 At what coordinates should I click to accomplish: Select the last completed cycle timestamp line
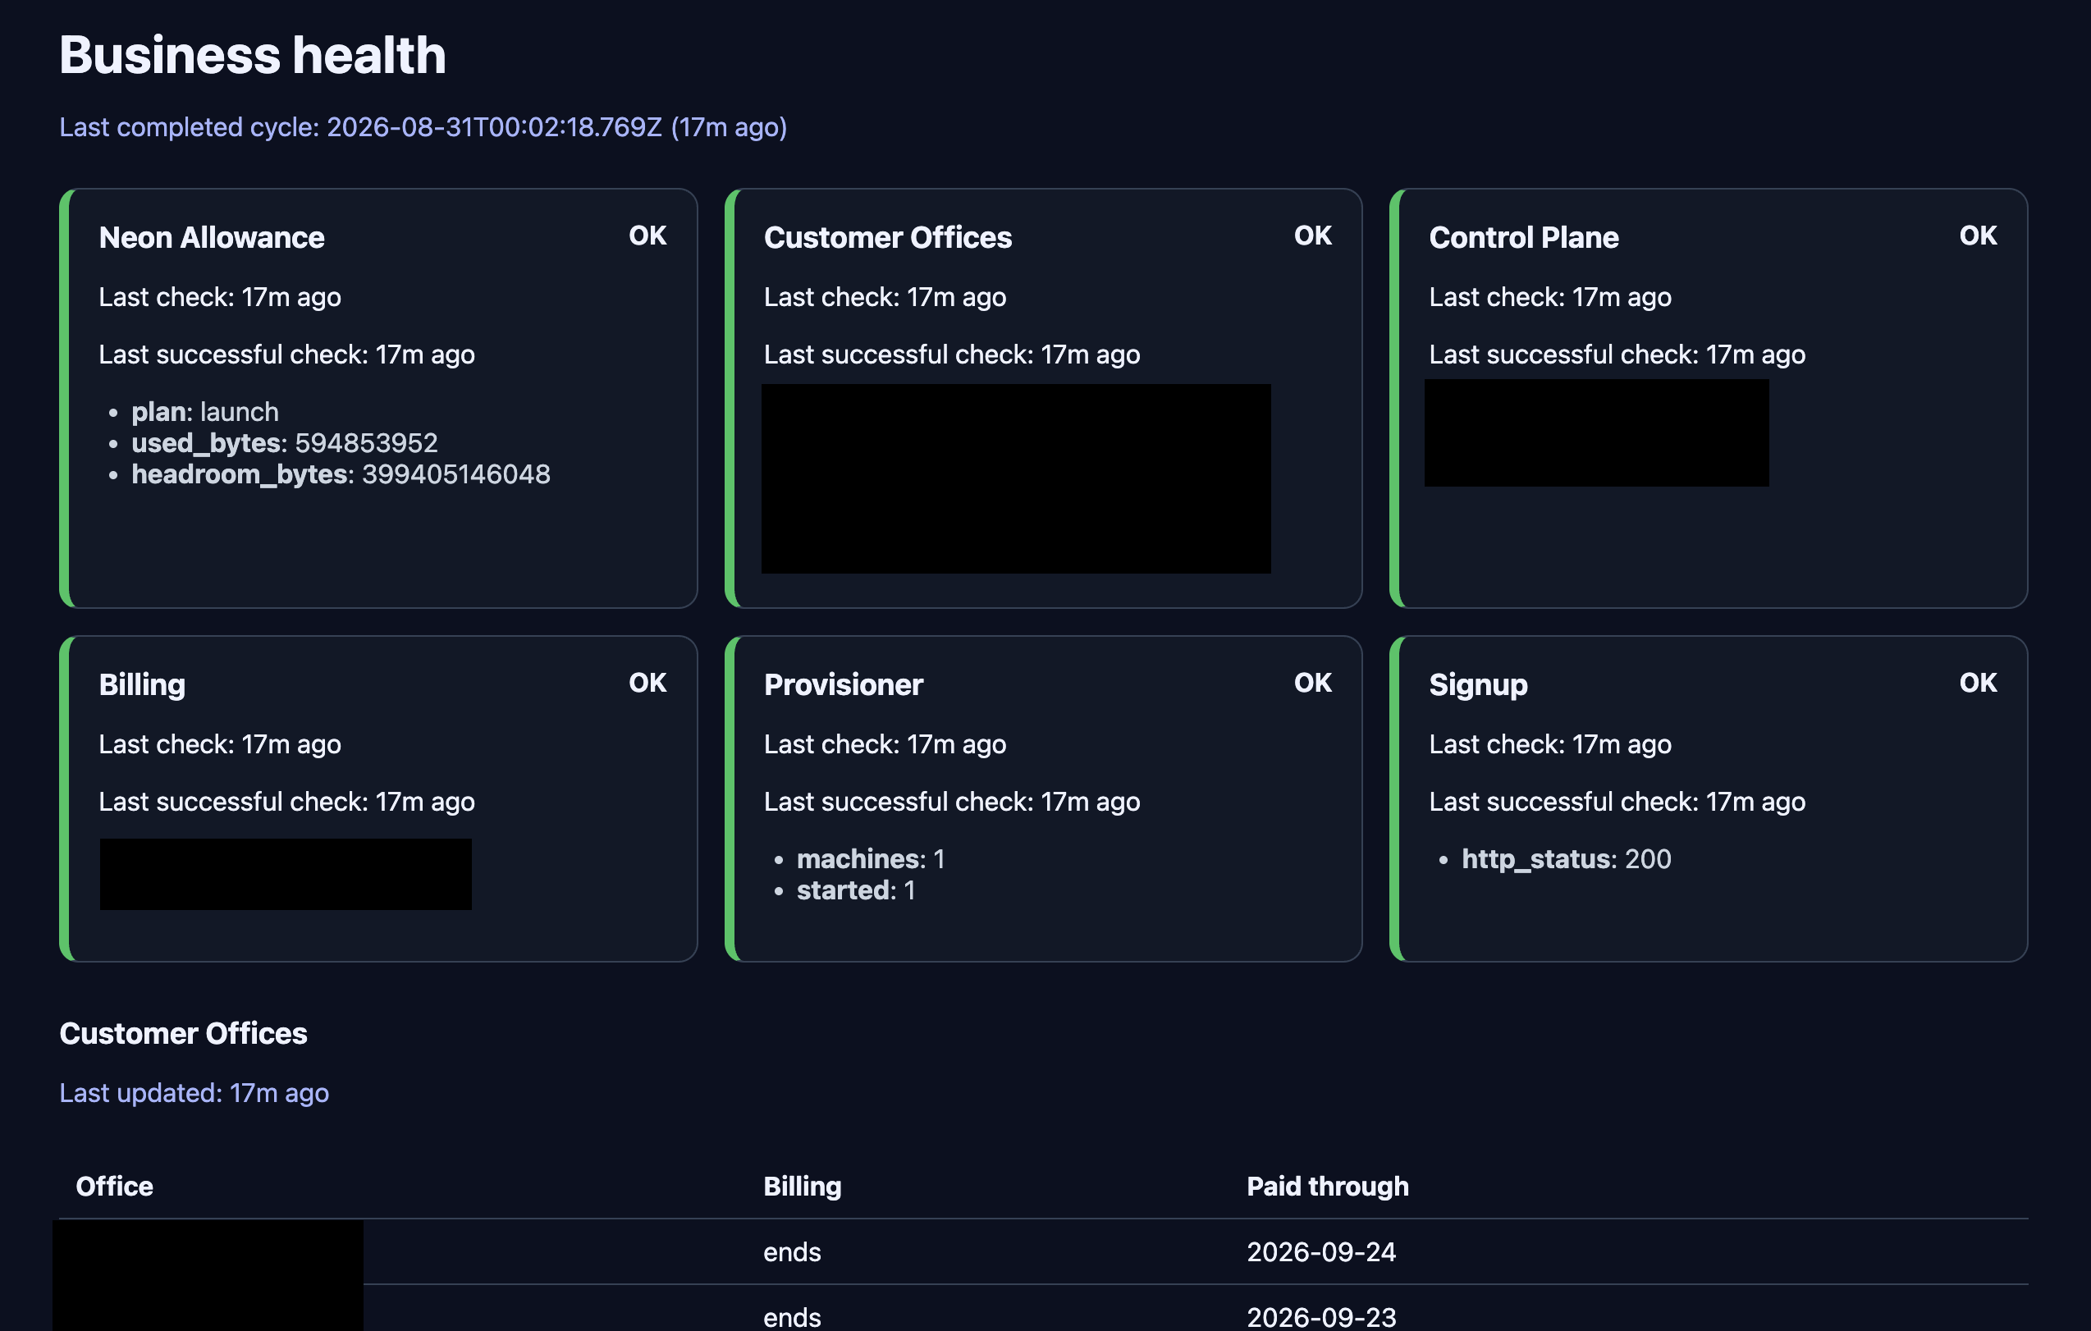[x=423, y=128]
